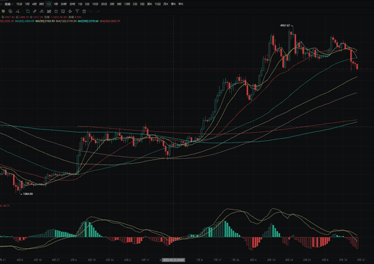Open the MACD indicator label in the lower pane
374x264 pixels.
click(7, 205)
